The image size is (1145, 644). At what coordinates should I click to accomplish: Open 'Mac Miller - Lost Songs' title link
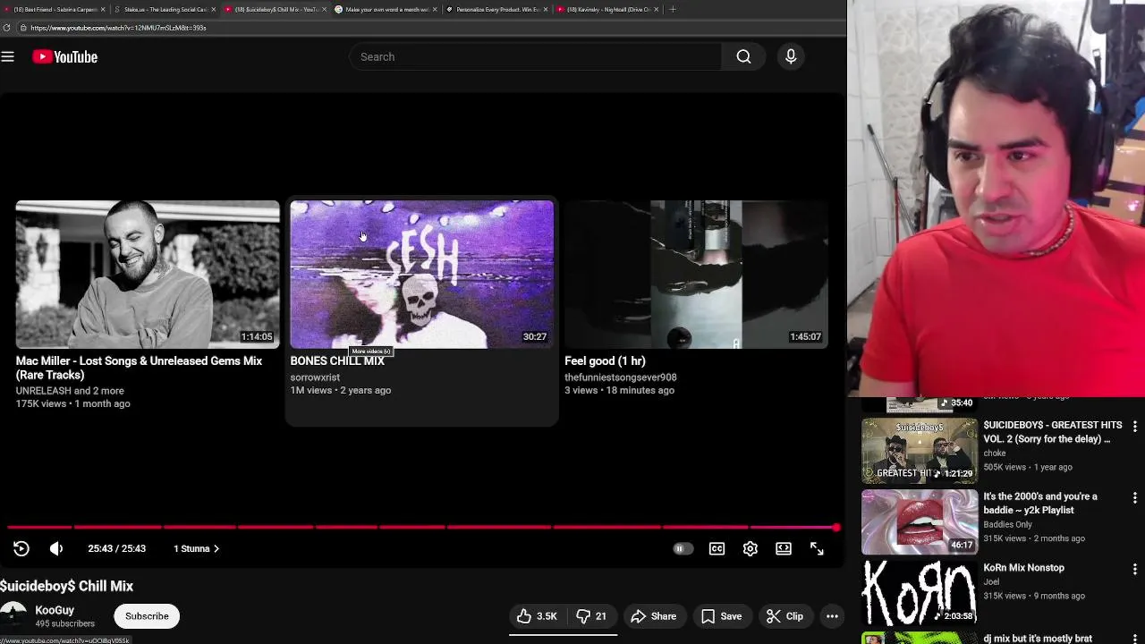(139, 368)
